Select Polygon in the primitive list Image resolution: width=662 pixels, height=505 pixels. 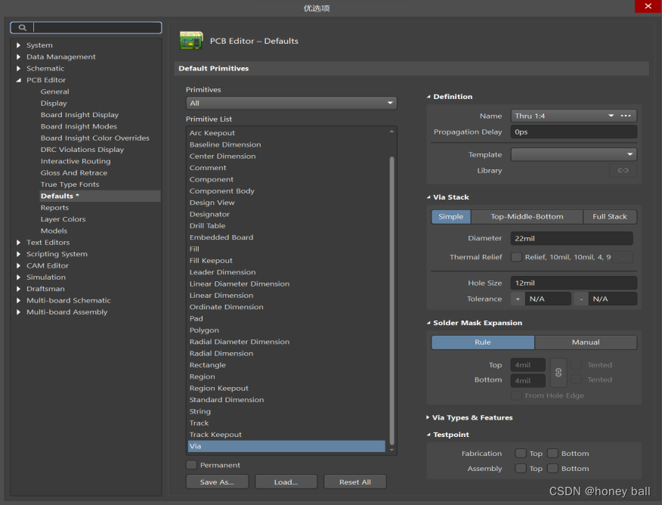[286, 330]
